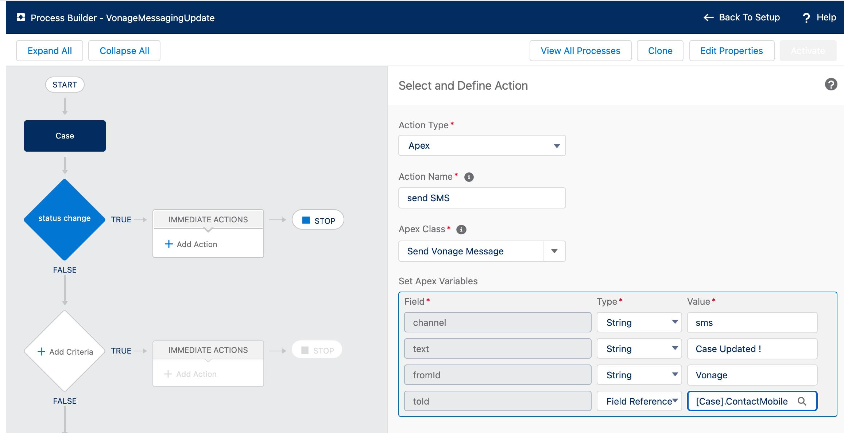Click the plus icon beside Add Criteria

(x=41, y=352)
